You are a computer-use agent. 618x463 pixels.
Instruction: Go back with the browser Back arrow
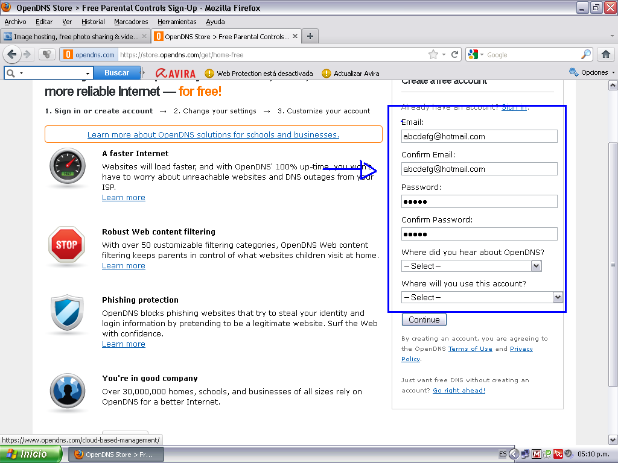tap(12, 54)
